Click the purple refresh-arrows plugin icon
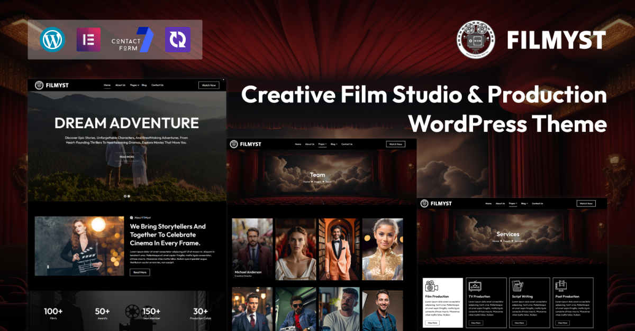 pos(177,40)
